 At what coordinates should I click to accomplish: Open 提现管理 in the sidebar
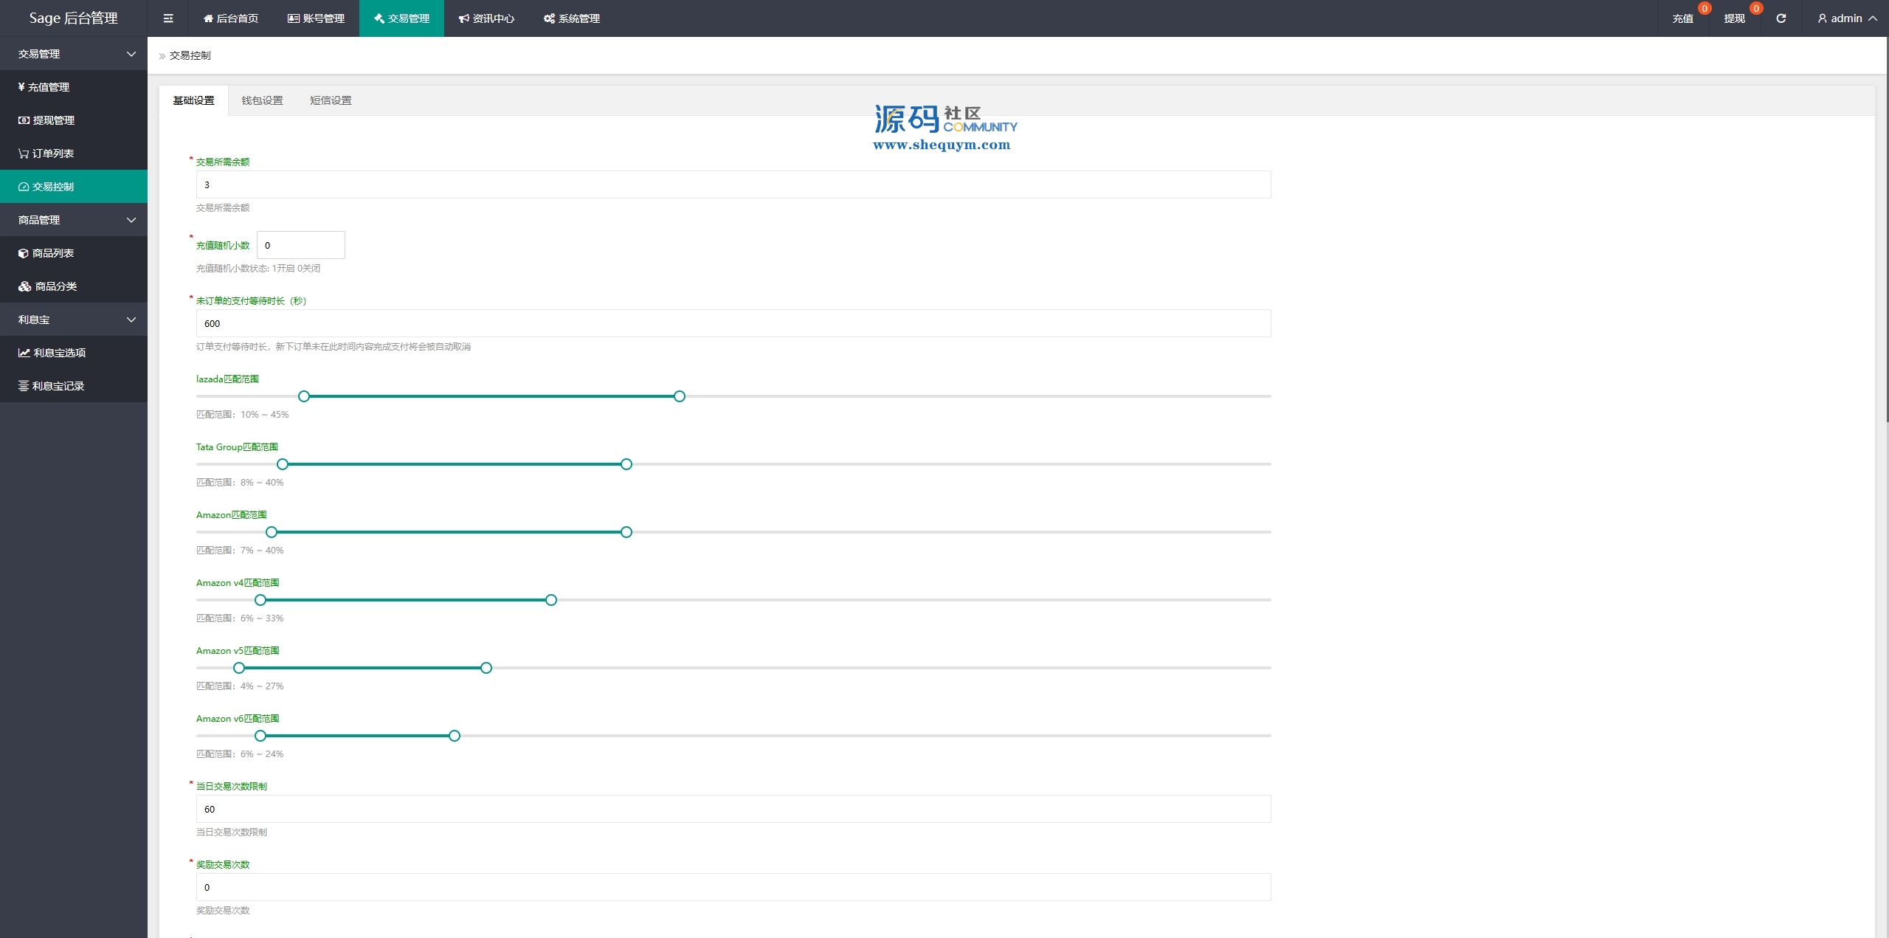click(x=52, y=120)
